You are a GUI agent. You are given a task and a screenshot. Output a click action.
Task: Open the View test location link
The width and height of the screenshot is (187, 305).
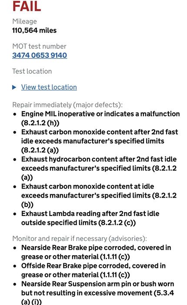coord(49,87)
